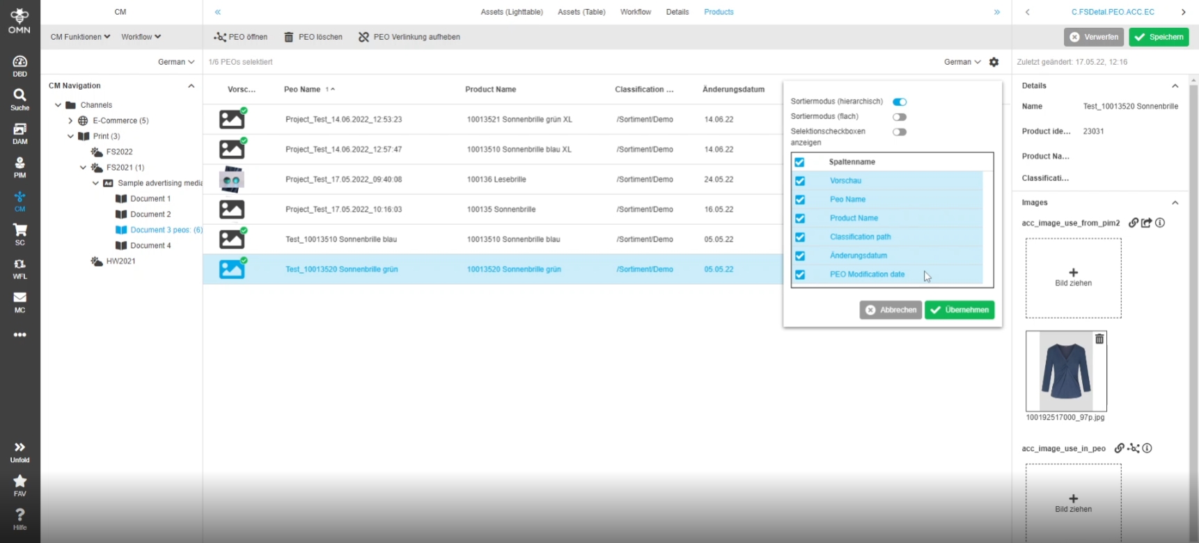This screenshot has height=543, width=1199.
Task: Click the Abbrechen button
Action: point(891,310)
